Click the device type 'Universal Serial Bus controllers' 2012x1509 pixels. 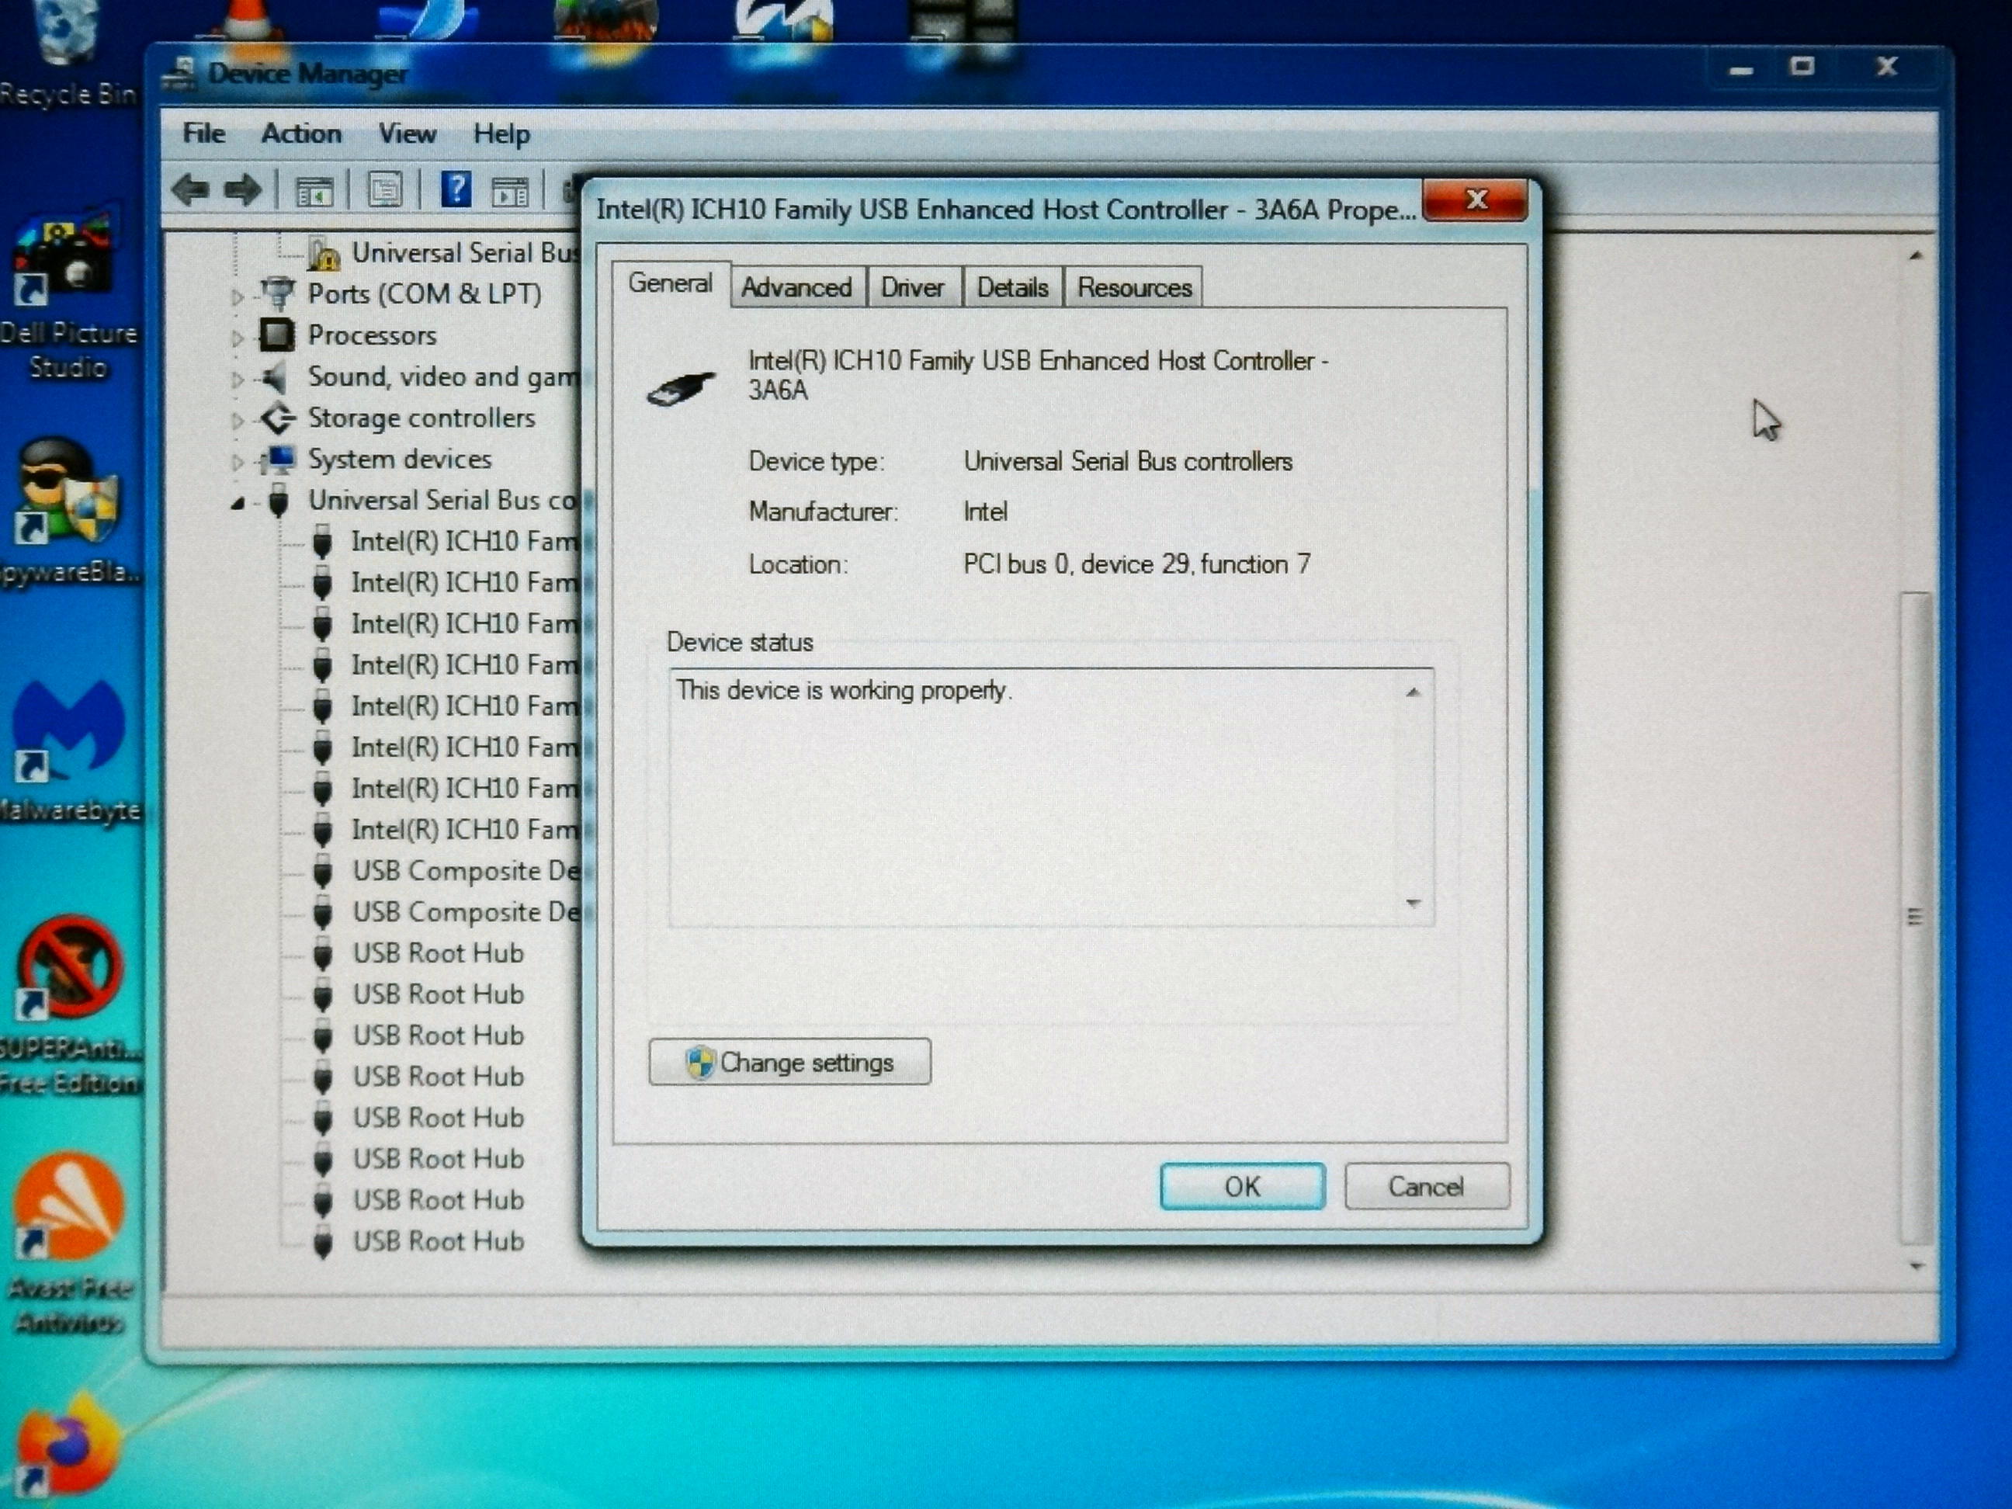tap(1127, 461)
